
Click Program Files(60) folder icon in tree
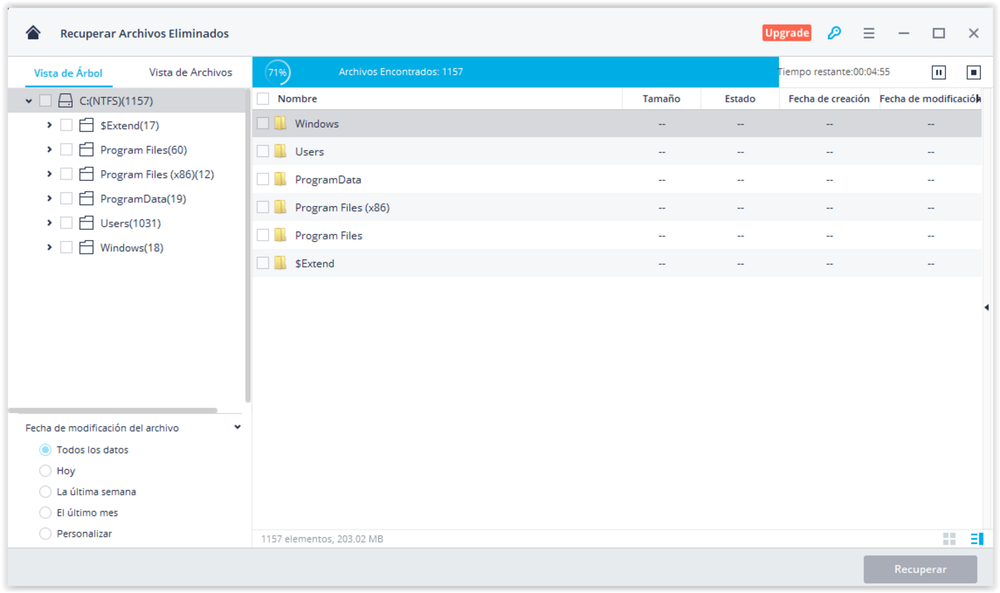[86, 150]
